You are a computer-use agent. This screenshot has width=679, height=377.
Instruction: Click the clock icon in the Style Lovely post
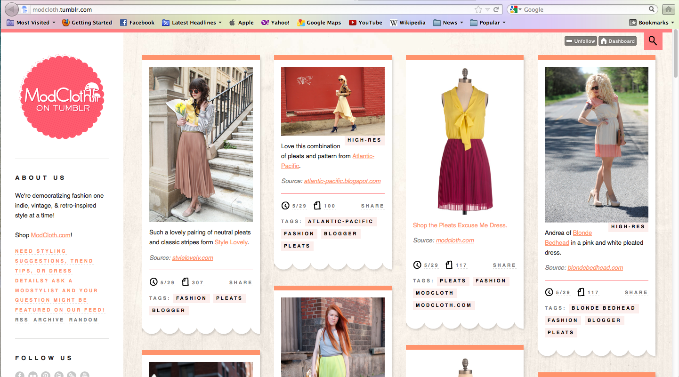[x=154, y=282]
